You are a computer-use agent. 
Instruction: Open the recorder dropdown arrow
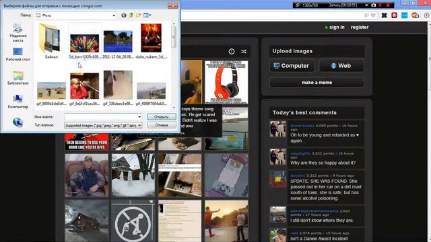click(x=366, y=5)
